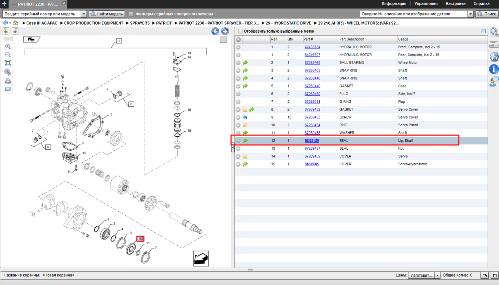Go to the previous diagram page arrow
The width and height of the screenshot is (499, 285).
click(x=215, y=31)
